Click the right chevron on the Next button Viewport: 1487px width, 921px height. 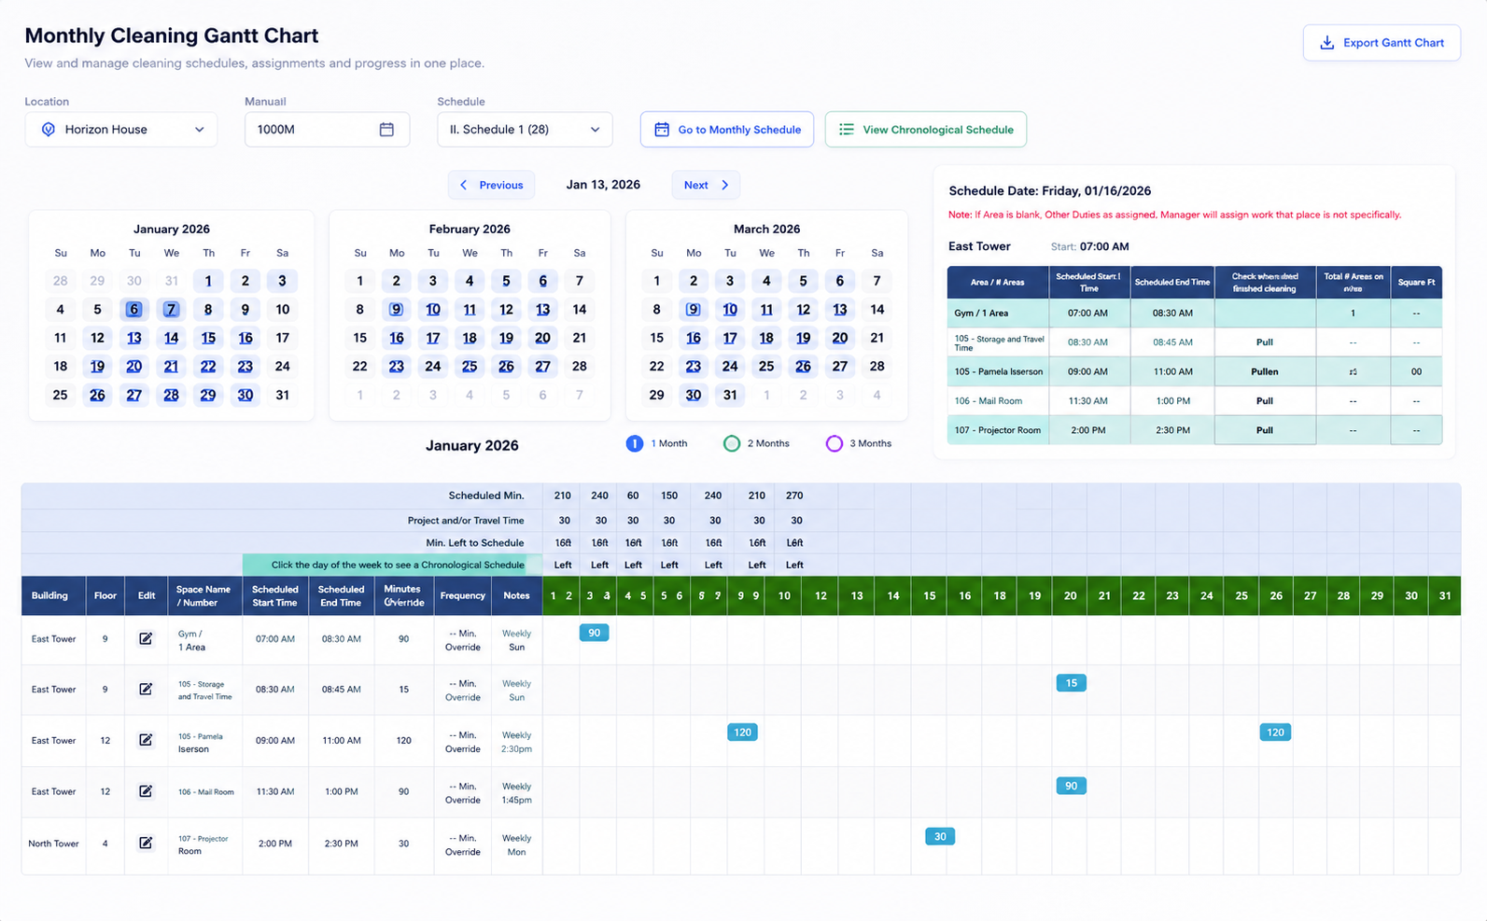coord(724,185)
